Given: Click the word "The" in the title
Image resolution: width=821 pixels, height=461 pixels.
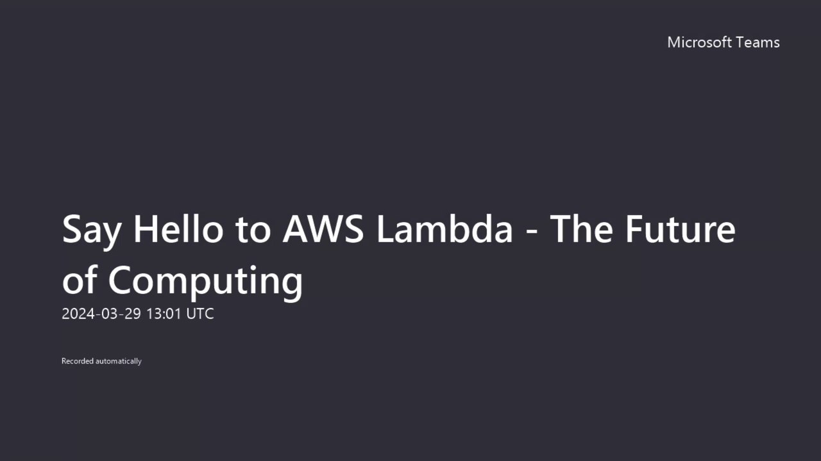Looking at the screenshot, I should (x=582, y=229).
